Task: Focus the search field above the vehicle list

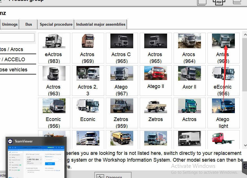Action: point(17,38)
